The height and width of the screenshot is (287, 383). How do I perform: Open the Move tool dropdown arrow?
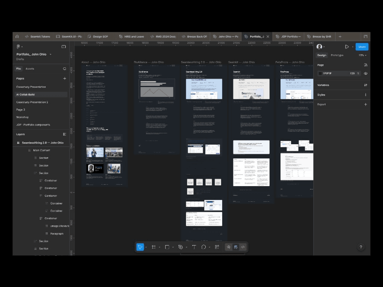coord(146,247)
